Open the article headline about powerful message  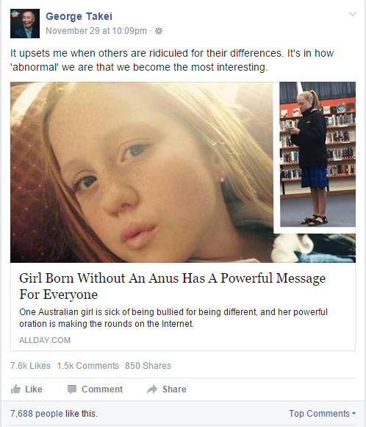[x=173, y=286]
